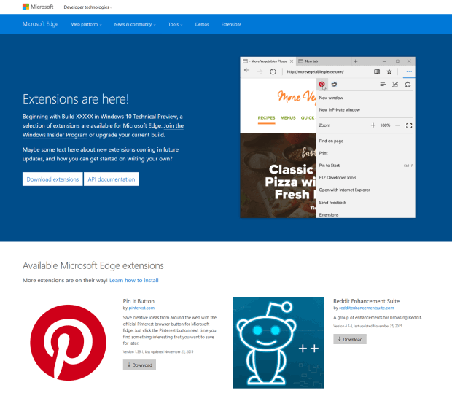Click the Hub icon in Edge menu
This screenshot has width=452, height=393.
point(383,84)
